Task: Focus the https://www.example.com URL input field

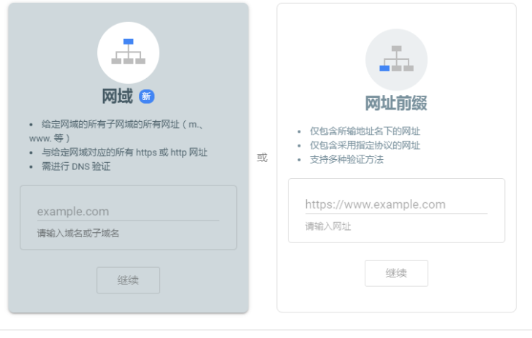Action: point(396,204)
